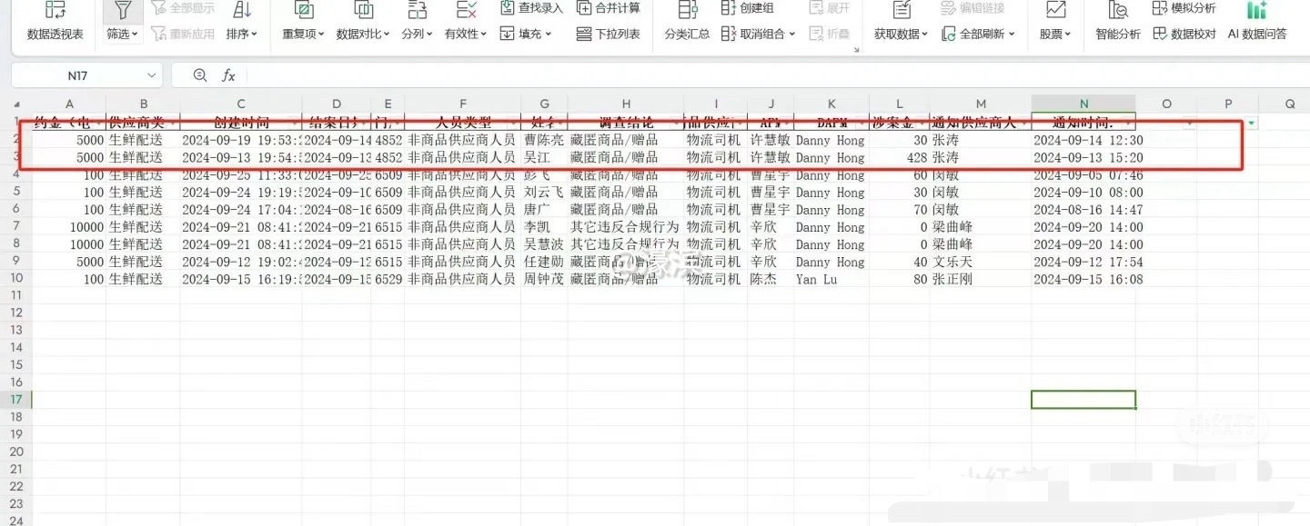Click the fx insert function icon
1310x526 pixels.
(229, 75)
